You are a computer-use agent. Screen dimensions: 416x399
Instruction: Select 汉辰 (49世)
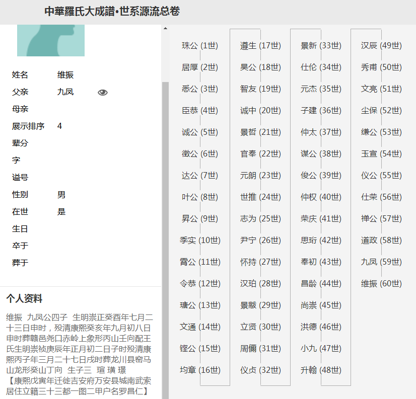tap(382, 46)
